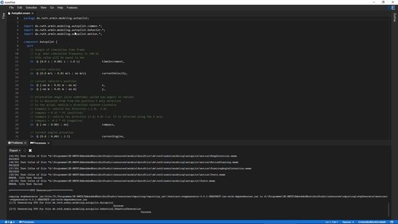Image resolution: width=398 pixels, height=224 pixels.
Task: Open the File menu
Action: pos(11,7)
